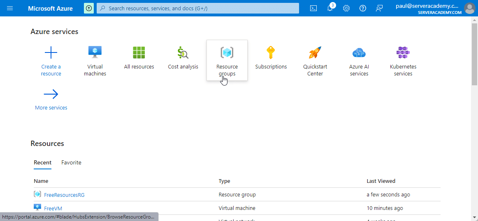Open Virtual machines service icon
This screenshot has width=478, height=221.
point(95,53)
